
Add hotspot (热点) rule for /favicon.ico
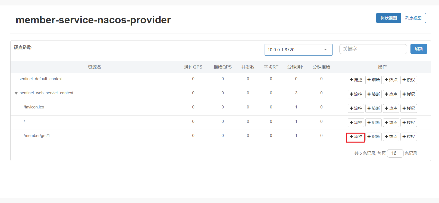pos(391,108)
